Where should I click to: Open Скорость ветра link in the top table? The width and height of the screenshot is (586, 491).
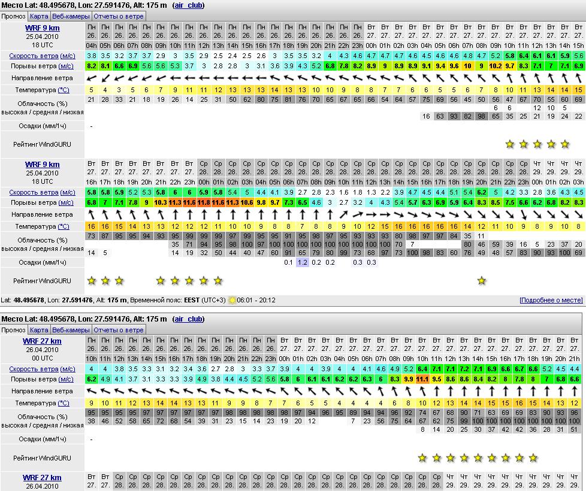point(34,56)
